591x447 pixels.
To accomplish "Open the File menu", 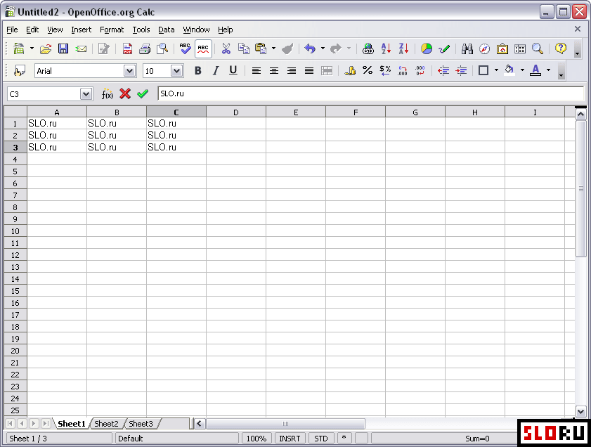I will pyautogui.click(x=12, y=30).
